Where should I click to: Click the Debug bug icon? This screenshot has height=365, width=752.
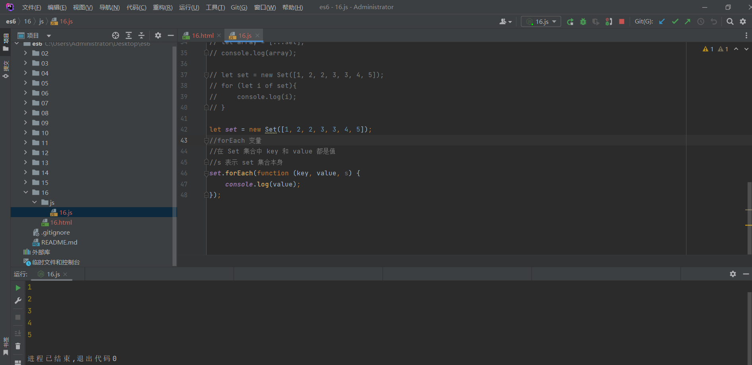(x=583, y=21)
